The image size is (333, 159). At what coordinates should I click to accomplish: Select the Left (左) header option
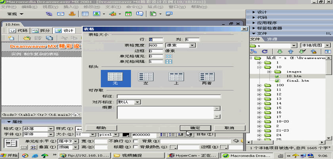[146, 78]
